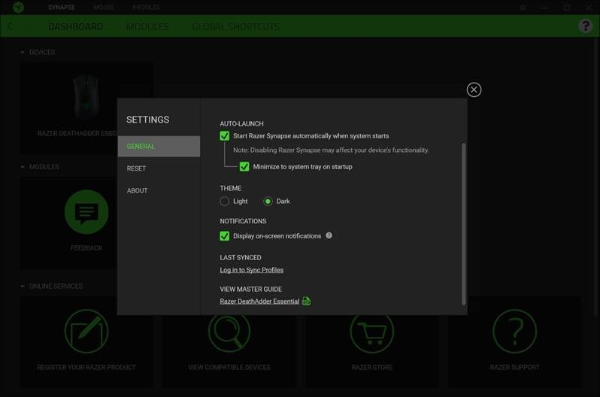
Task: Click Register Your Razer Product label
Action: (86, 367)
